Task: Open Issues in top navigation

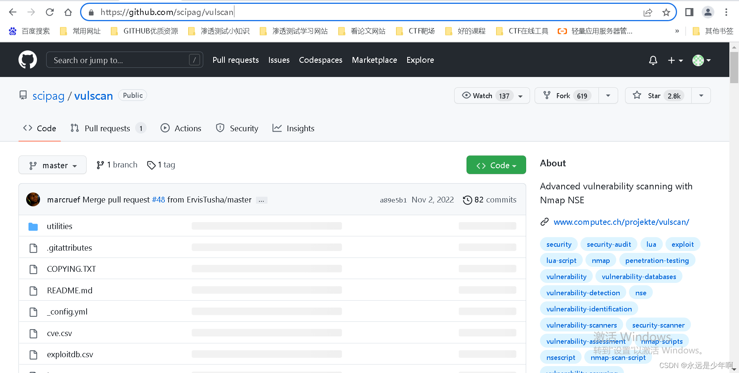Action: [x=279, y=60]
